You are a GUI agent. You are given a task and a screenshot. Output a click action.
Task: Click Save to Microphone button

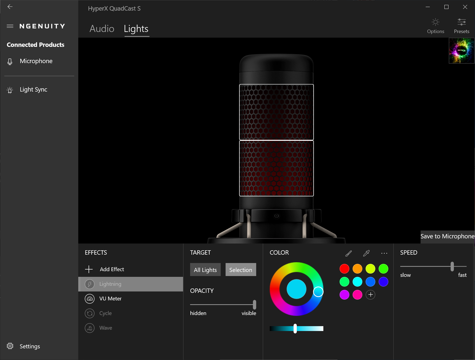[x=447, y=236]
